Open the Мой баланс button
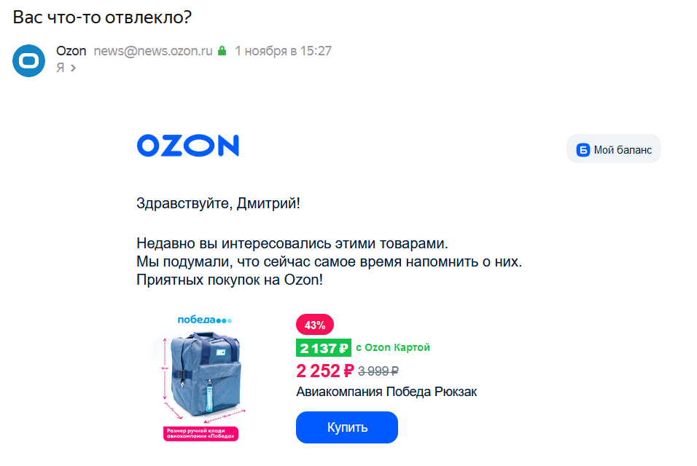Screen dimensions: 697x466 pos(614,149)
